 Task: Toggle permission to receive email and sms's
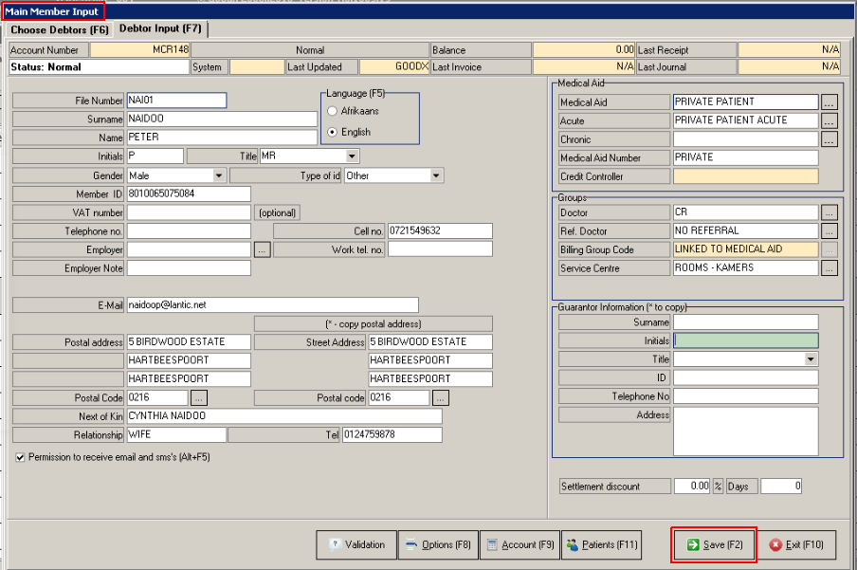pyautogui.click(x=21, y=457)
